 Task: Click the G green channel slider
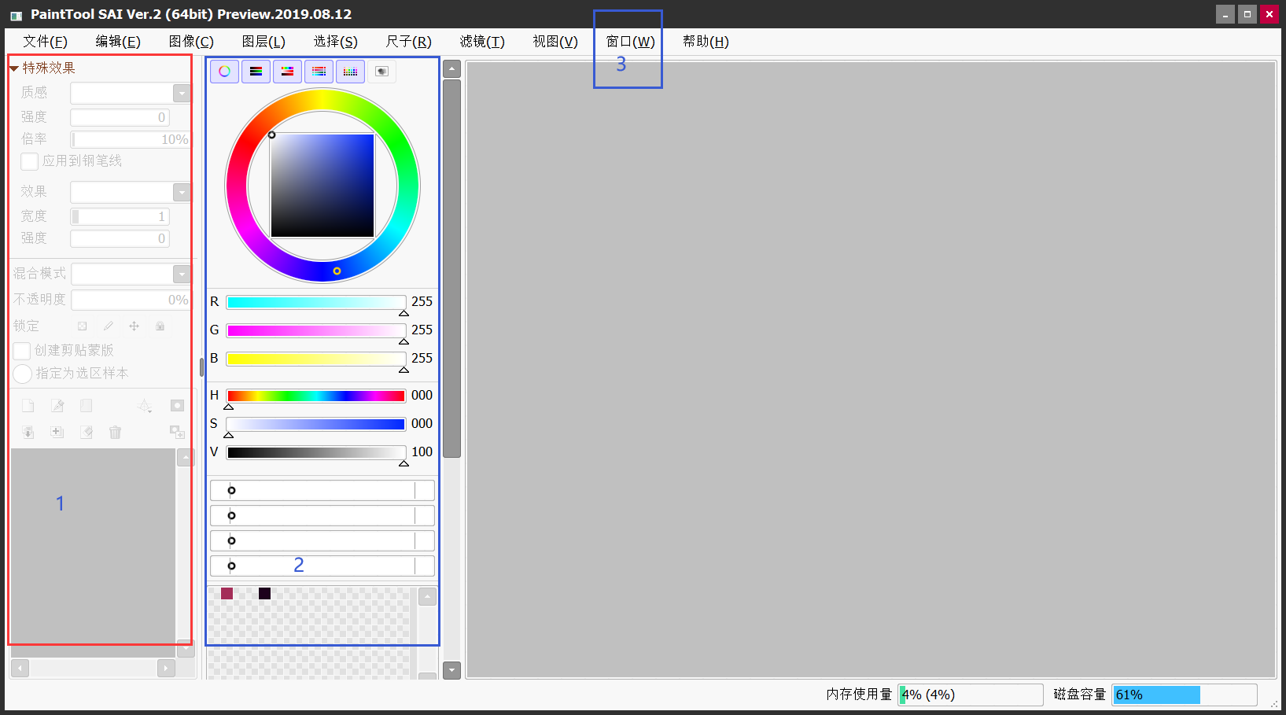pos(316,331)
